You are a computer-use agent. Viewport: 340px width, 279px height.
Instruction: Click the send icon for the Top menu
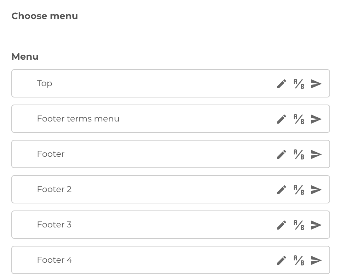point(316,83)
